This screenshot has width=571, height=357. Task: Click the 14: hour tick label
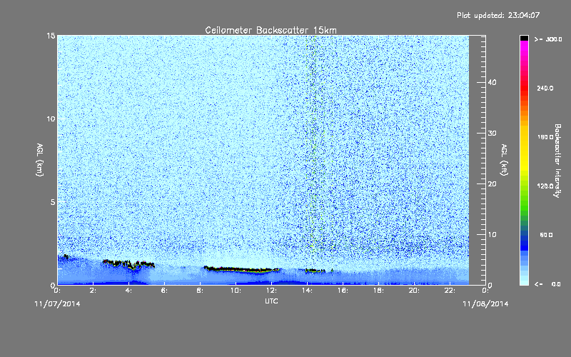tap(307, 291)
